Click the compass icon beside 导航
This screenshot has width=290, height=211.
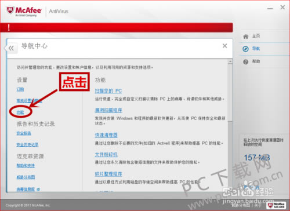(x=245, y=49)
